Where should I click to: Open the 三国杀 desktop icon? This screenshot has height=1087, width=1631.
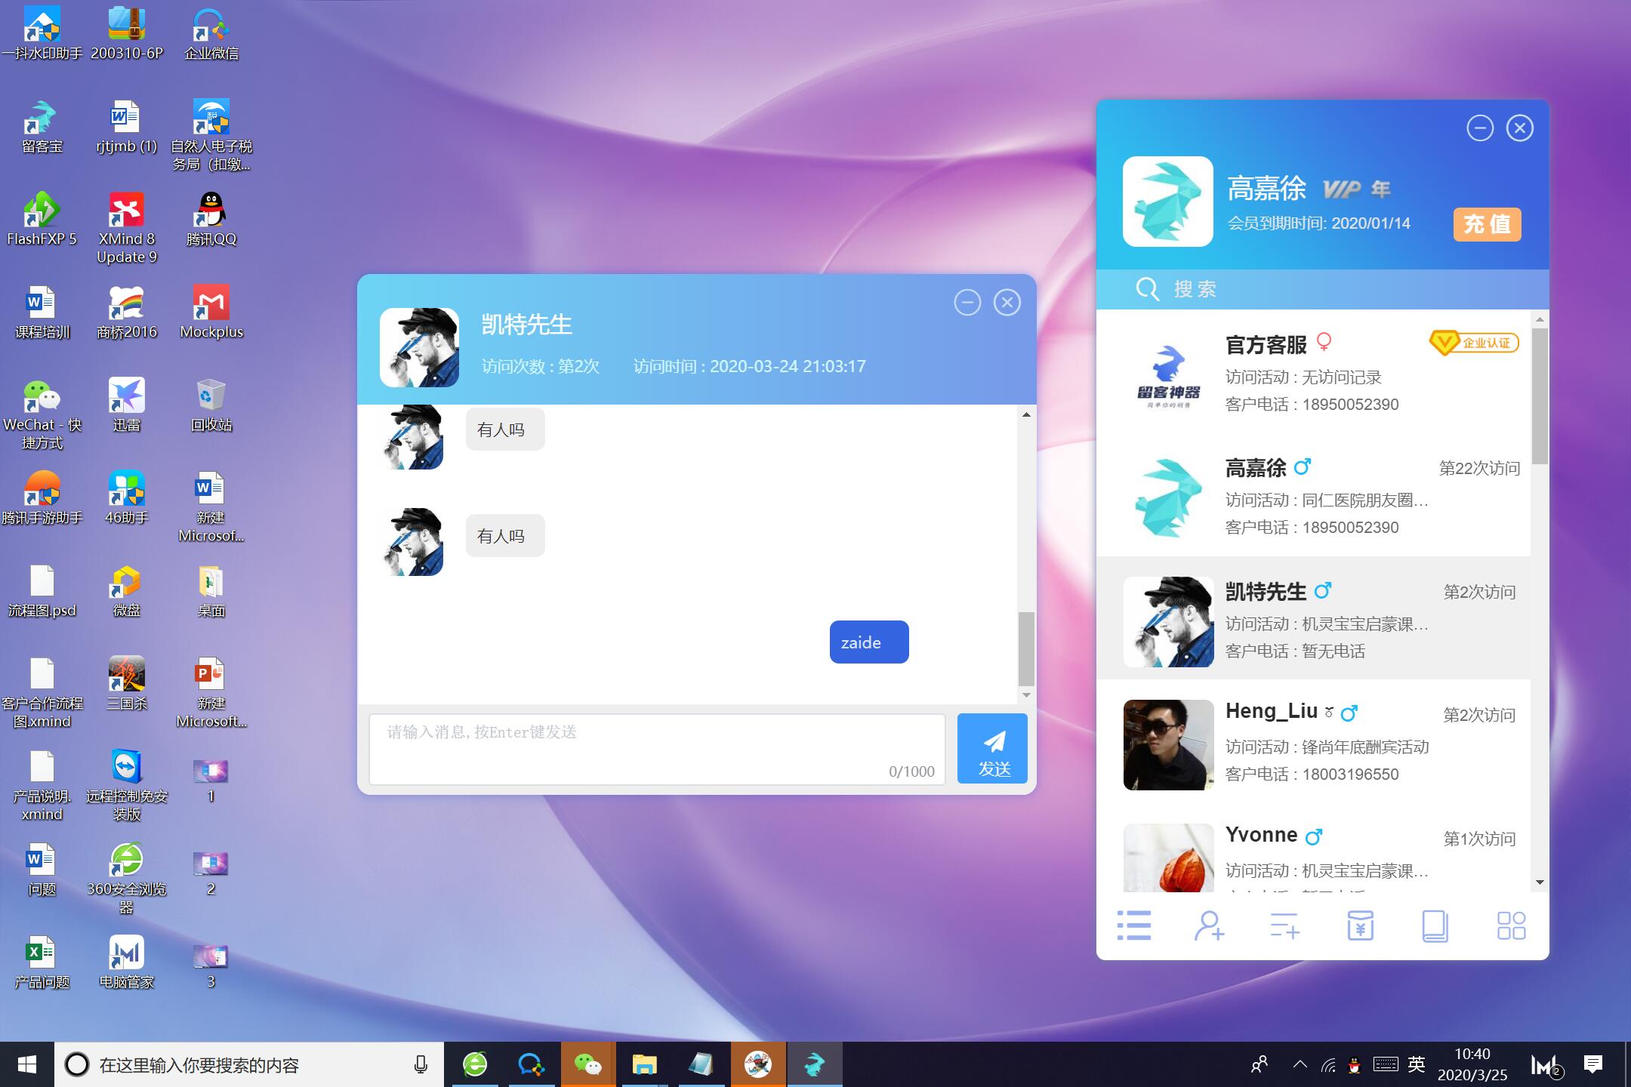[127, 684]
